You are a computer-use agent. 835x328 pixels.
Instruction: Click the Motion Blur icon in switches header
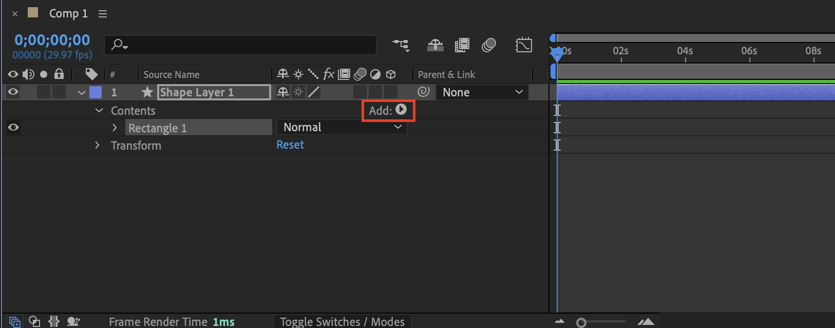[360, 74]
